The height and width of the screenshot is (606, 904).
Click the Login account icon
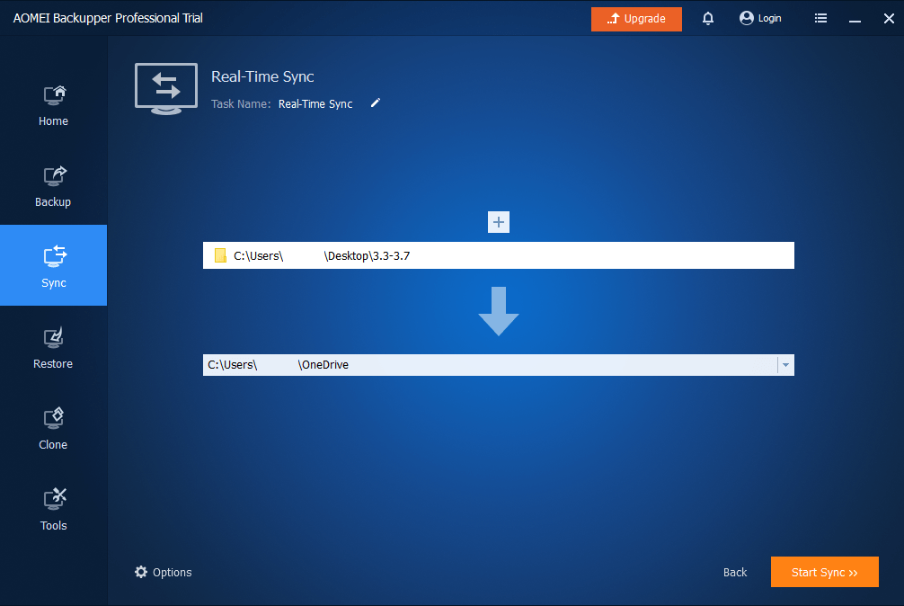tap(746, 19)
